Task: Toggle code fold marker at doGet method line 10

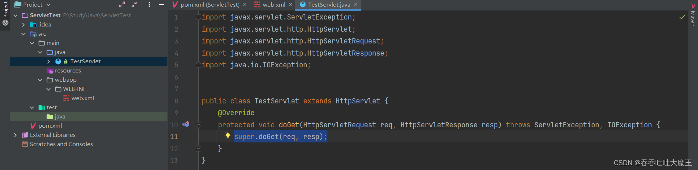Action: (x=198, y=125)
